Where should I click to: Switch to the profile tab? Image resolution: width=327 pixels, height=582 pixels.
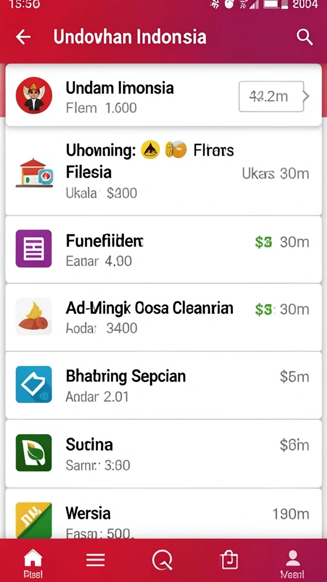pyautogui.click(x=293, y=563)
